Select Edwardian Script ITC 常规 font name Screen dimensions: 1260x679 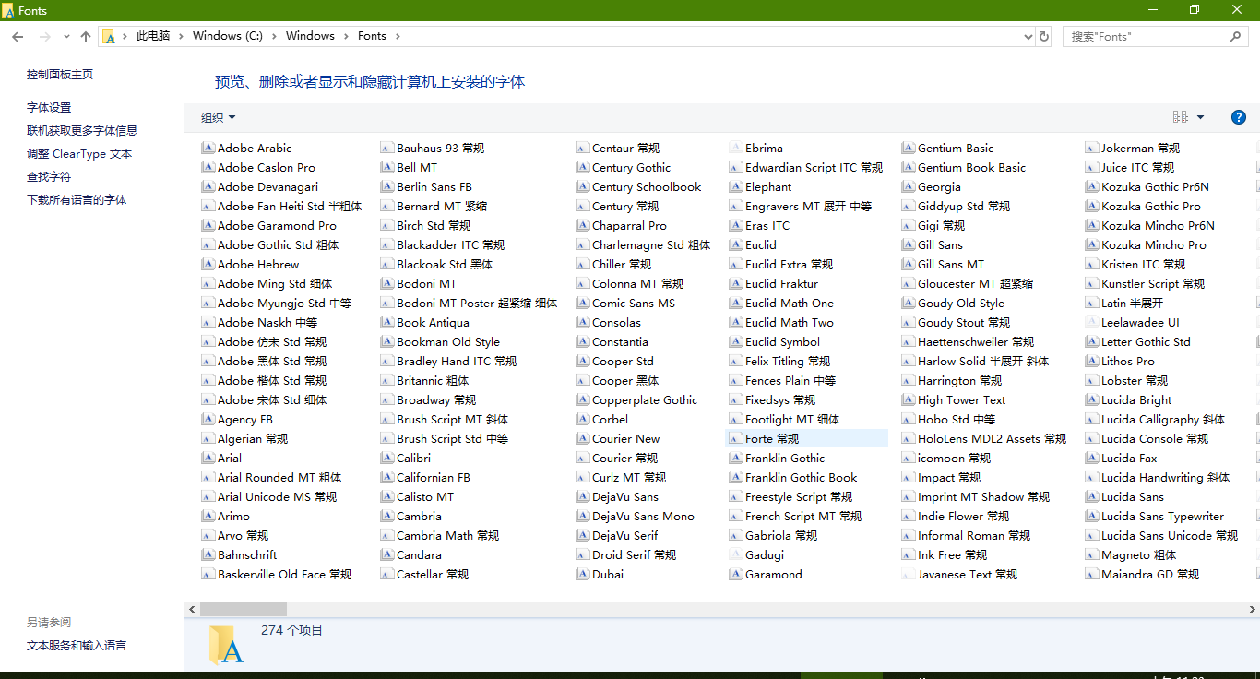[x=814, y=167]
